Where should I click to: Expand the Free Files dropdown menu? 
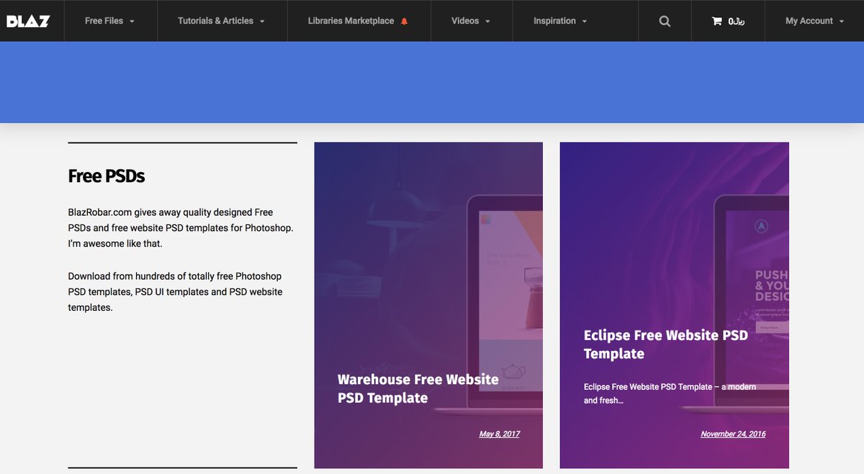pyautogui.click(x=109, y=21)
